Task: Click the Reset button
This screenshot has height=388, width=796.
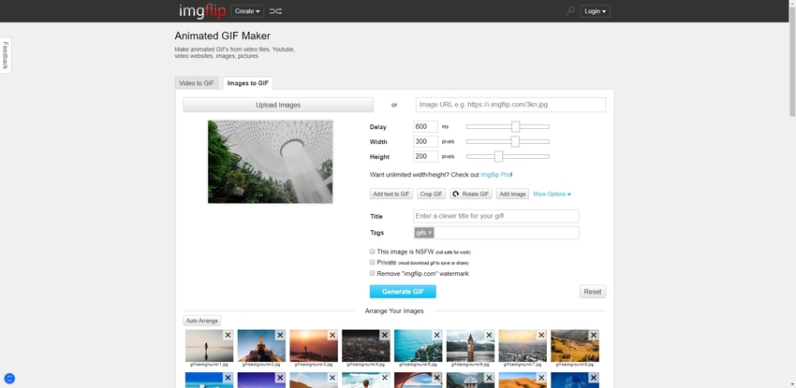Action: point(593,292)
